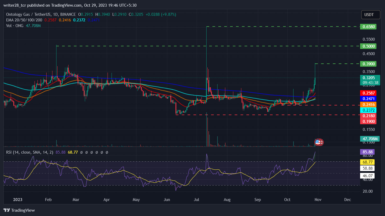This screenshot has width=385, height=216.
Task: Click the 2023 label on time axis
Action: pos(18,199)
